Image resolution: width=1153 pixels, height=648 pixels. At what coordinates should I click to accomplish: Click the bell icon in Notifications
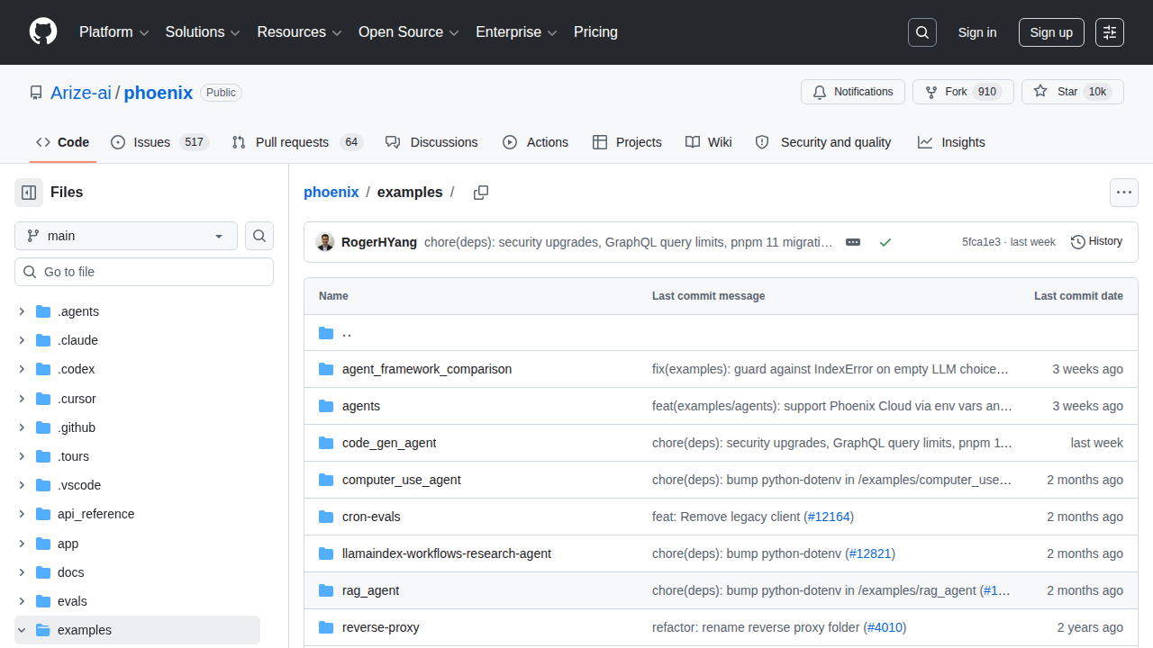(x=820, y=92)
